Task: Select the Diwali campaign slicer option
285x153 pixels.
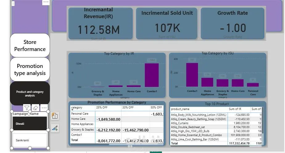Action: tap(30, 124)
